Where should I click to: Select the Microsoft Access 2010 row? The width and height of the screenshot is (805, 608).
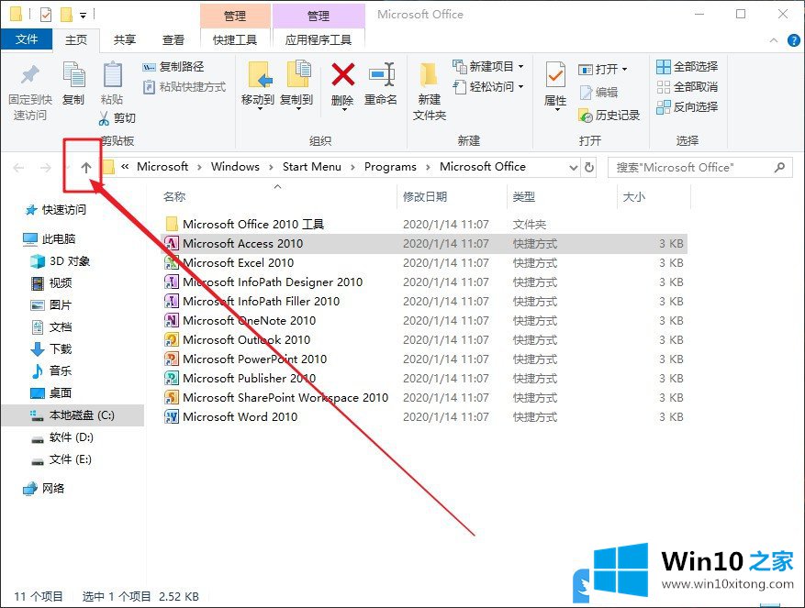(424, 243)
